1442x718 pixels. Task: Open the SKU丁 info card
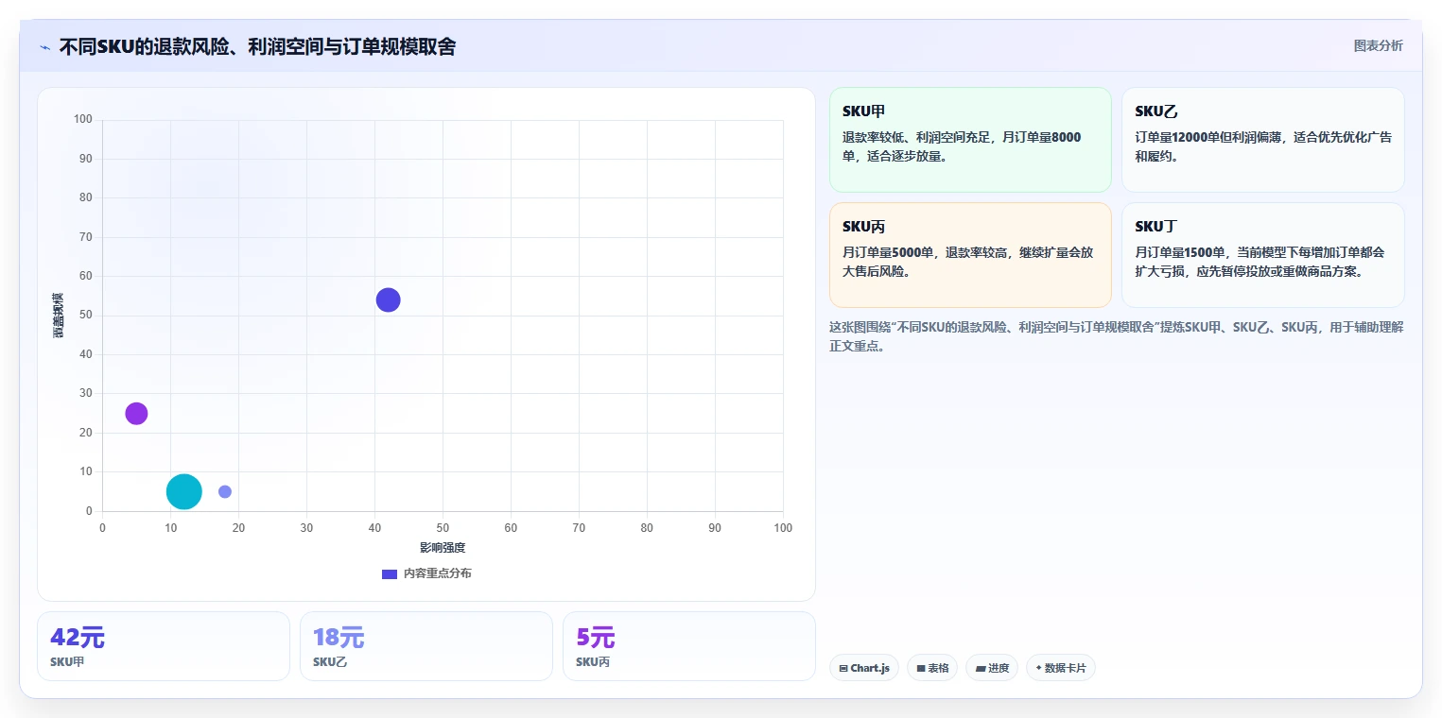pyautogui.click(x=1262, y=255)
